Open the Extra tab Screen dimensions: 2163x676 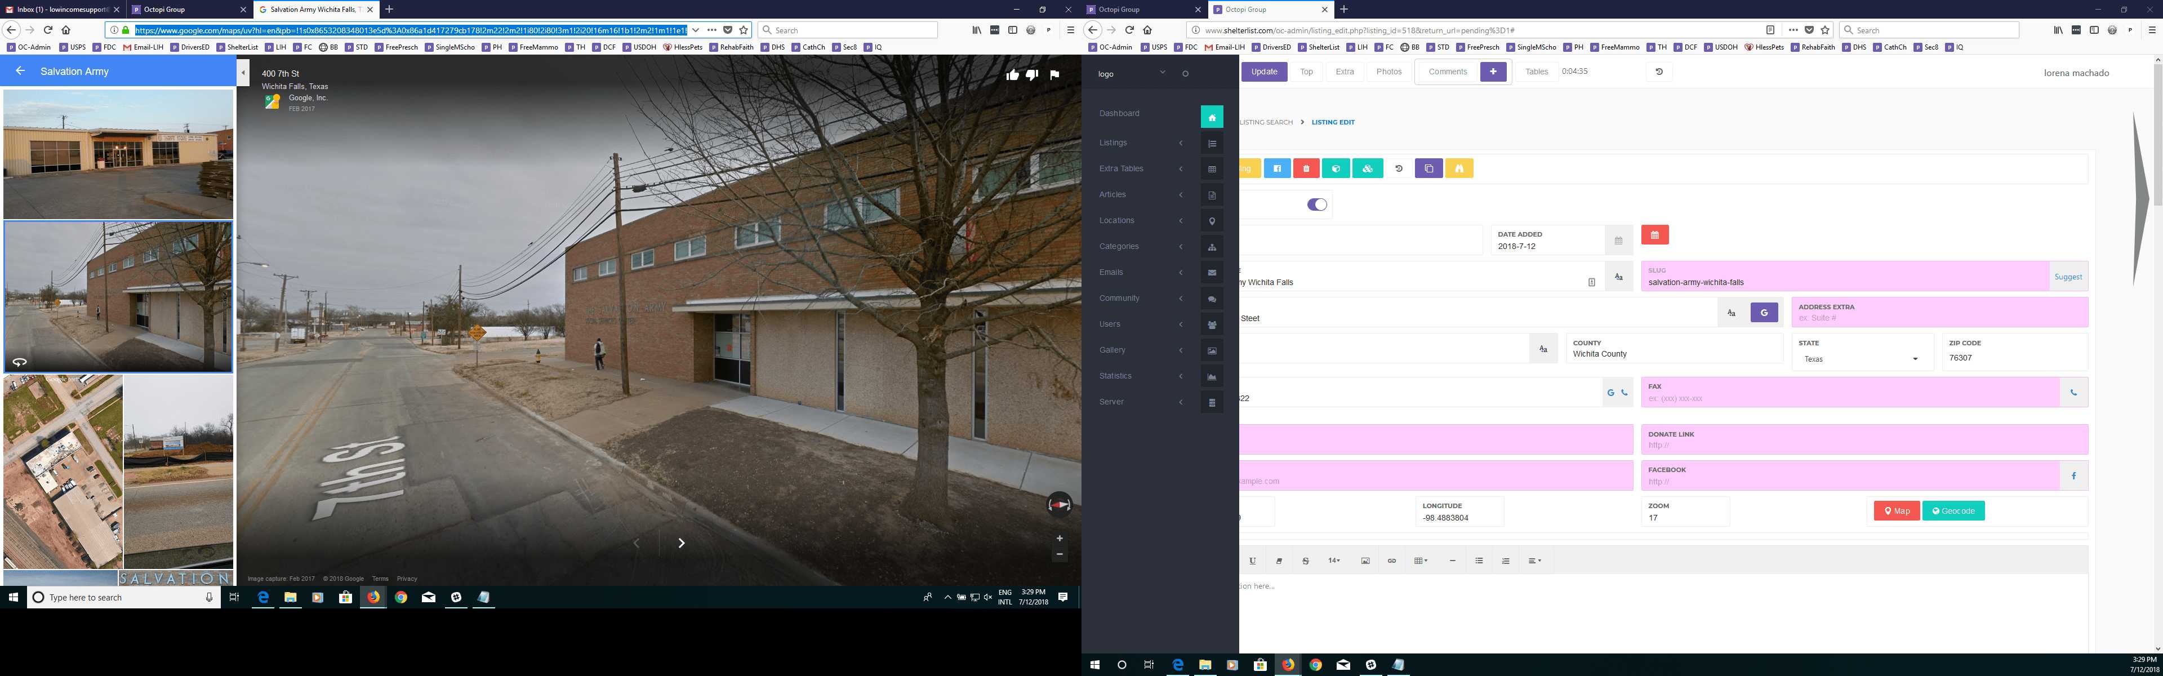point(1345,72)
